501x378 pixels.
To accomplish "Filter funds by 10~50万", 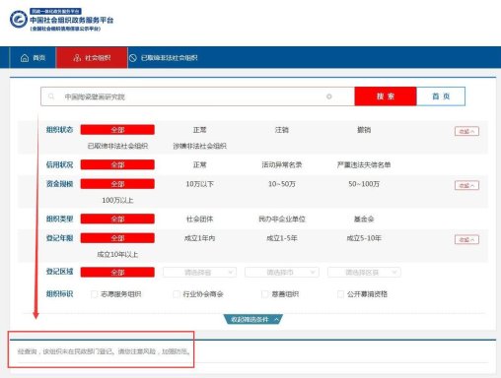I will [x=282, y=184].
